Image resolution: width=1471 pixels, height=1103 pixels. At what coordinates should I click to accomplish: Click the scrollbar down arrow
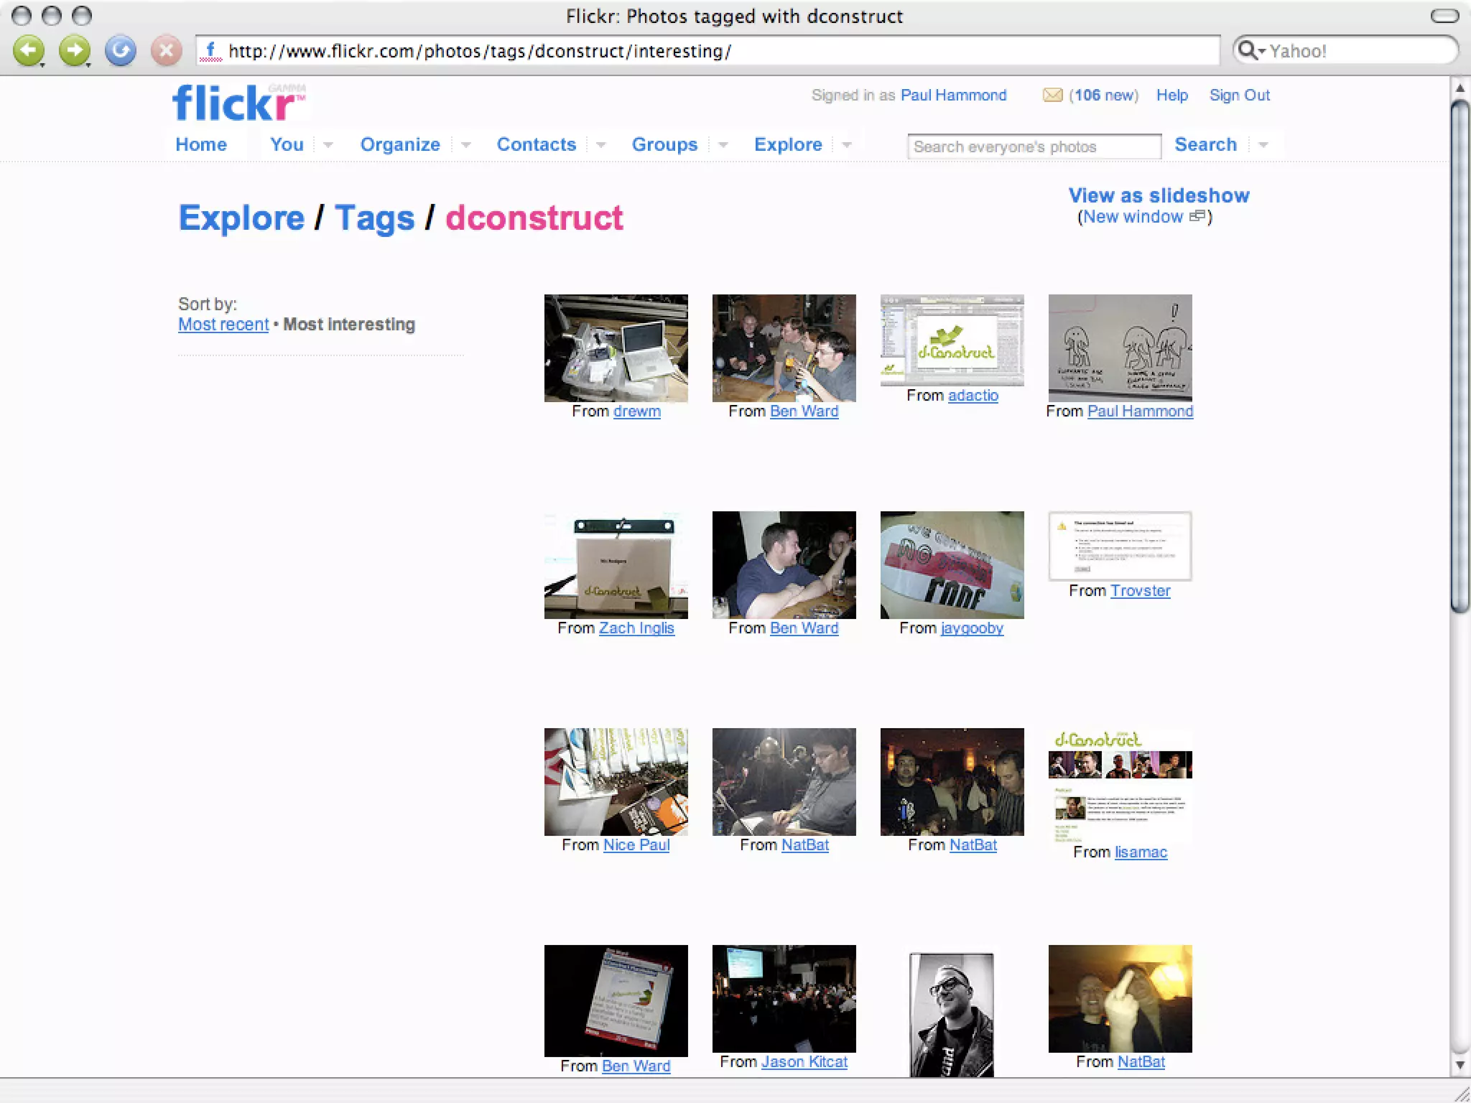click(1459, 1065)
